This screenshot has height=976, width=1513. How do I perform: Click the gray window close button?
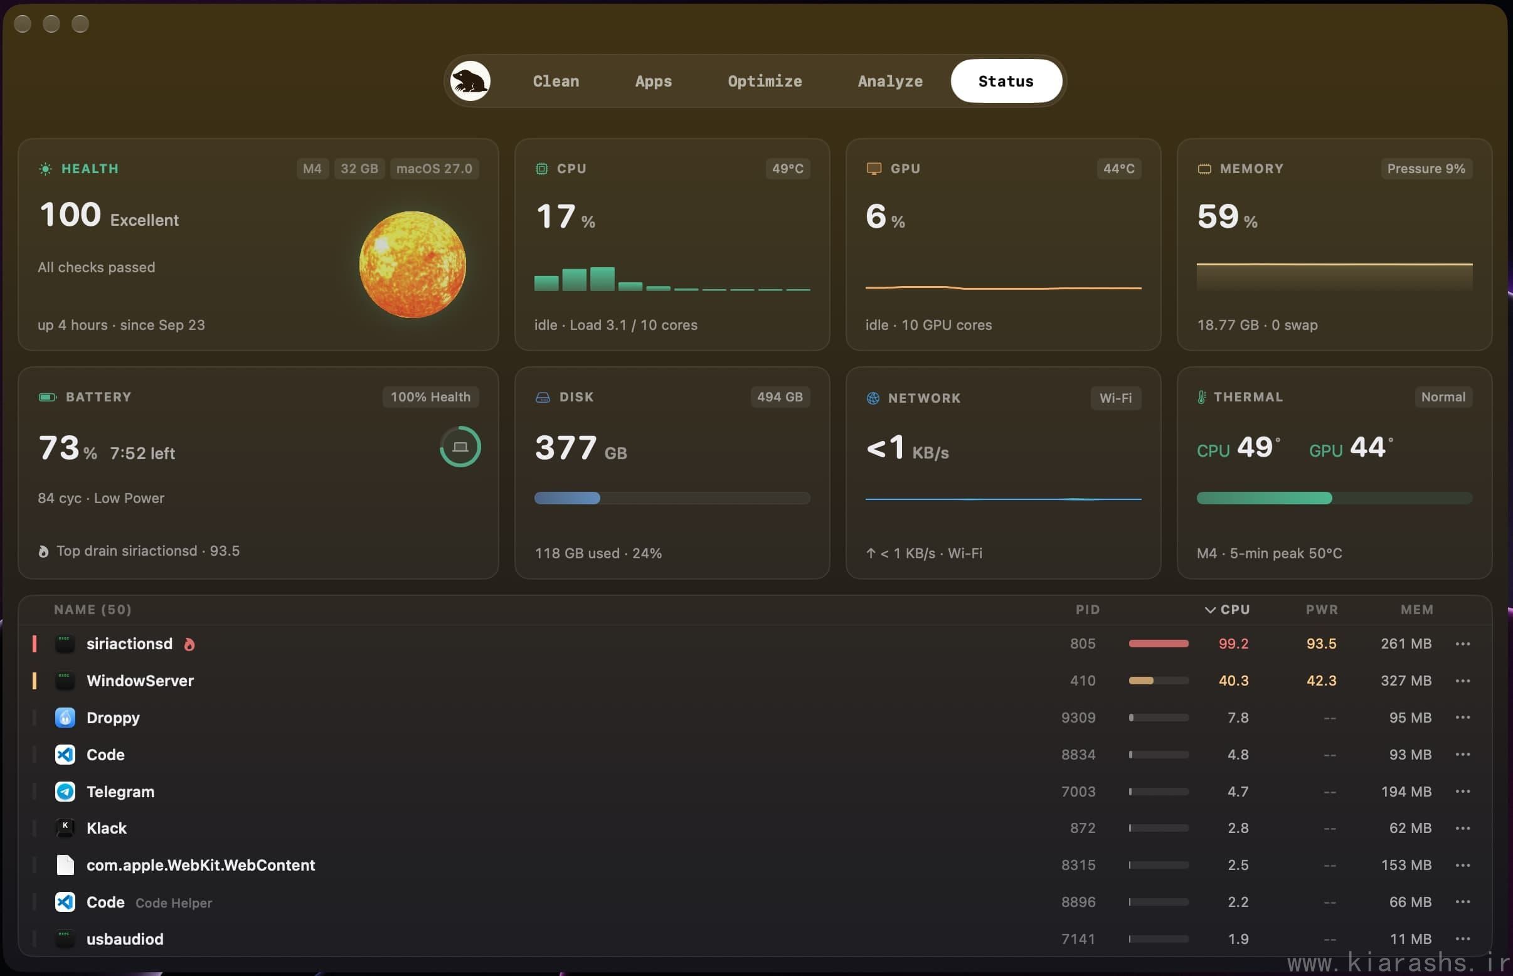tap(23, 23)
